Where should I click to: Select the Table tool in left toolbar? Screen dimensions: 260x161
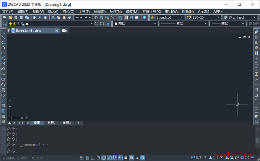click(3, 116)
